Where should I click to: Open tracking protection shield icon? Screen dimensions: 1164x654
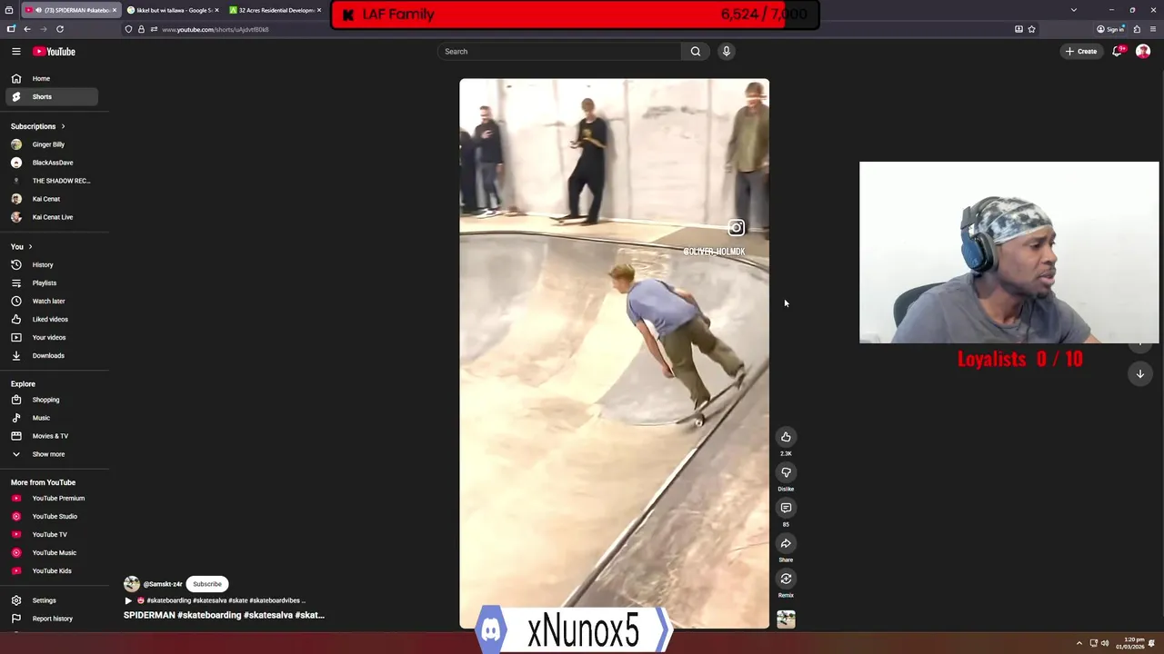128,29
